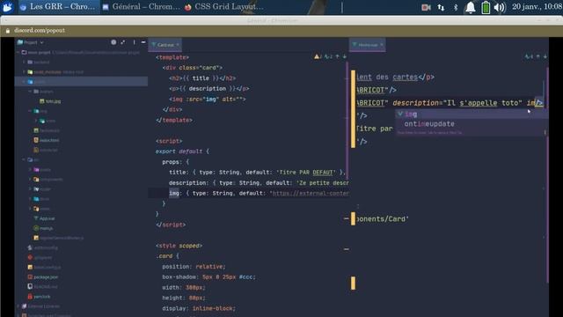The width and height of the screenshot is (563, 317).
Task: Open index.html in the project tree
Action: pos(47,140)
